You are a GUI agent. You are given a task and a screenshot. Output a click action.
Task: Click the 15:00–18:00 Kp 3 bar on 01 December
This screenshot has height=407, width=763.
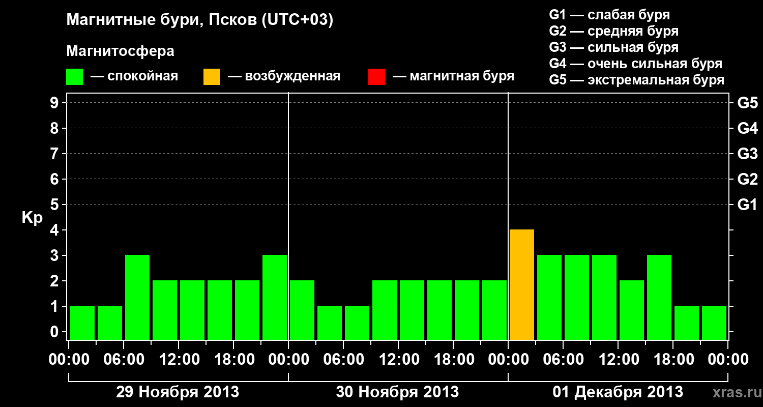659,297
